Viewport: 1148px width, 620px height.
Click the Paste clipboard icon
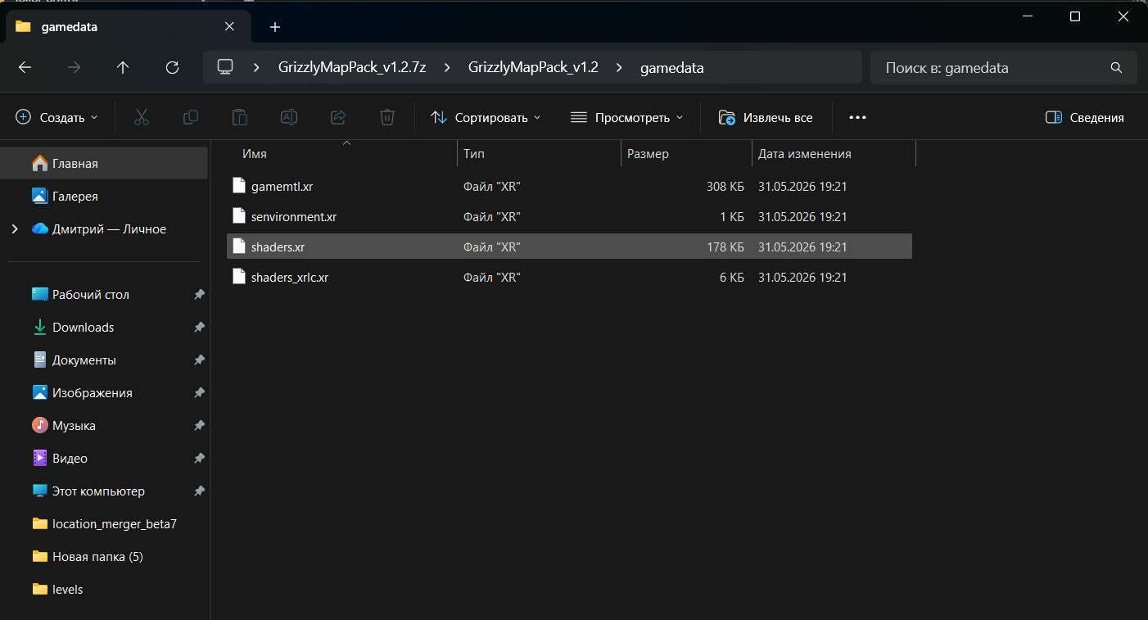click(x=240, y=117)
